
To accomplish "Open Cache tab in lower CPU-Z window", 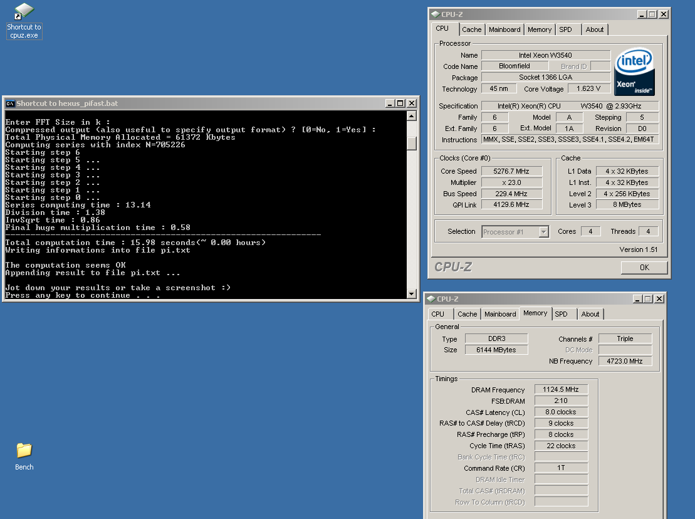I will pyautogui.click(x=467, y=314).
